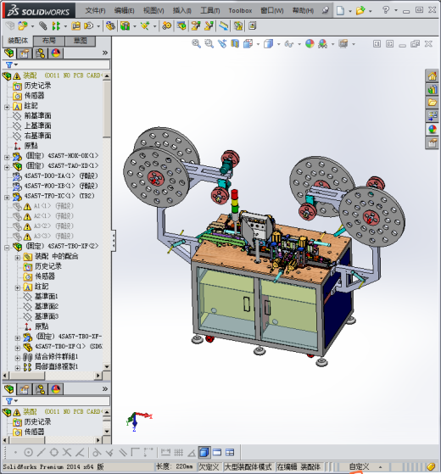
Task: Select the Edit Appearance color sphere icon
Action: [x=310, y=44]
